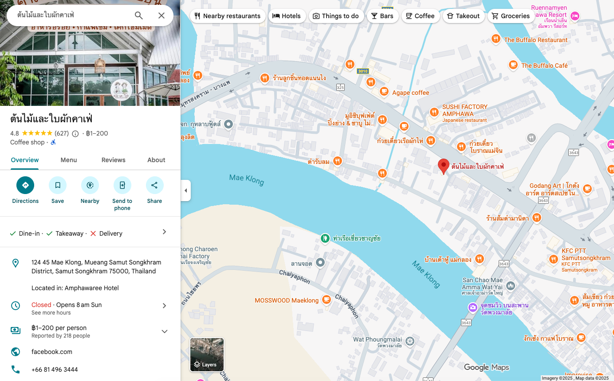Click the search box with ต้นไม้และใบผักคาเฟ่
This screenshot has width=614, height=381.
71,16
